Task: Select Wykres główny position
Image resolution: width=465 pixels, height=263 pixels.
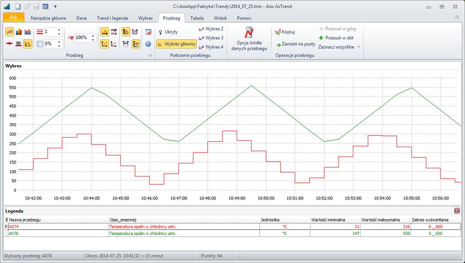Action: coord(177,44)
